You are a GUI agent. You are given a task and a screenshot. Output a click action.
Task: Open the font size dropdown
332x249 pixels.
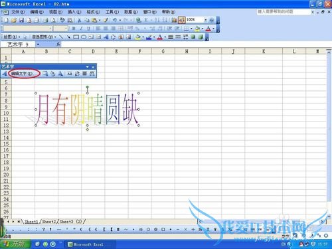point(66,29)
